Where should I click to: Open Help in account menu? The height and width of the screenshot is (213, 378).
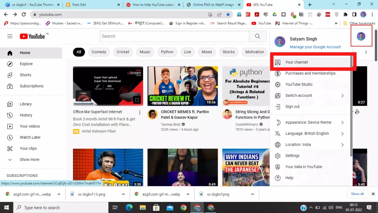[310, 178]
